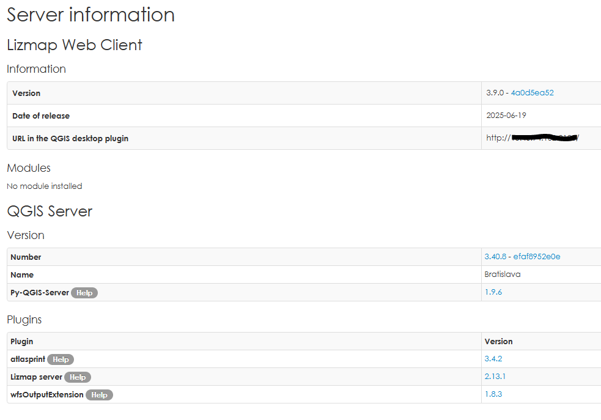Click the atlasprint plugin name
This screenshot has width=601, height=420.
point(28,359)
